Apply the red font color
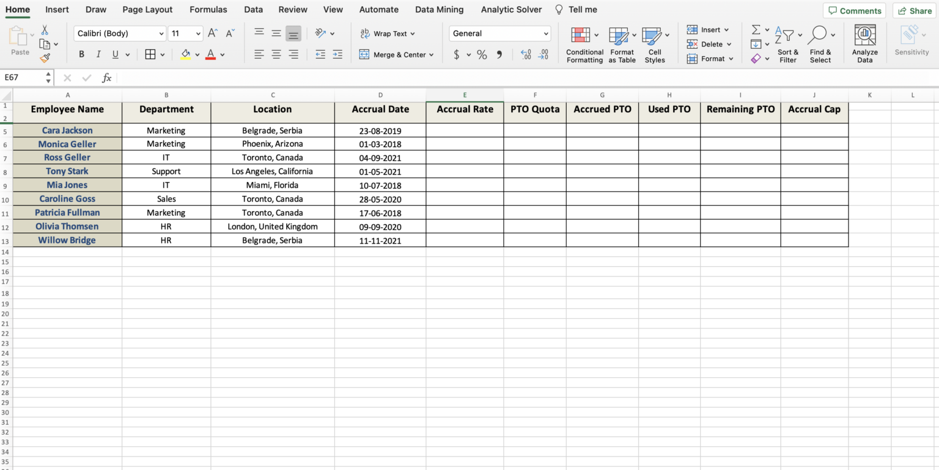This screenshot has height=470, width=939. [x=210, y=54]
